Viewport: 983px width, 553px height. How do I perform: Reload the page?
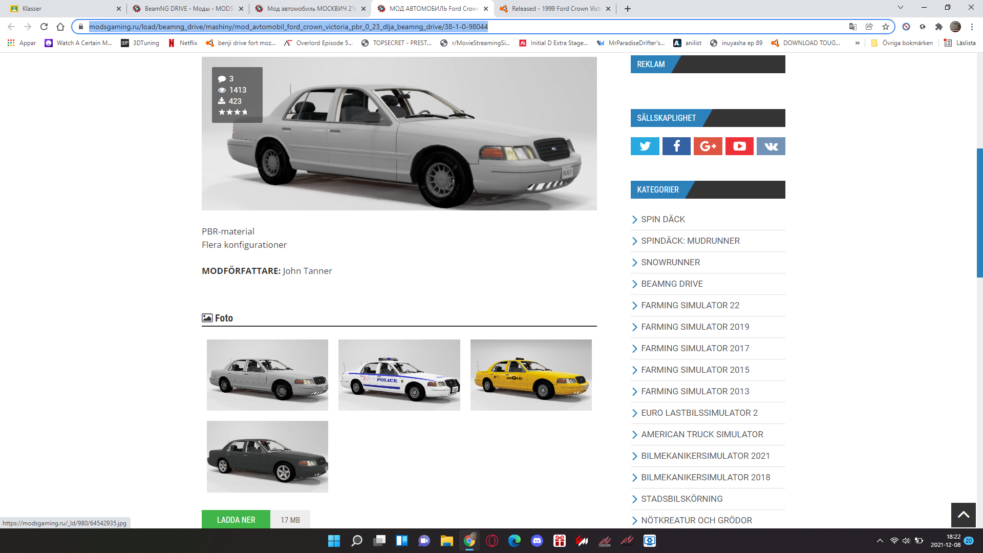[44, 27]
